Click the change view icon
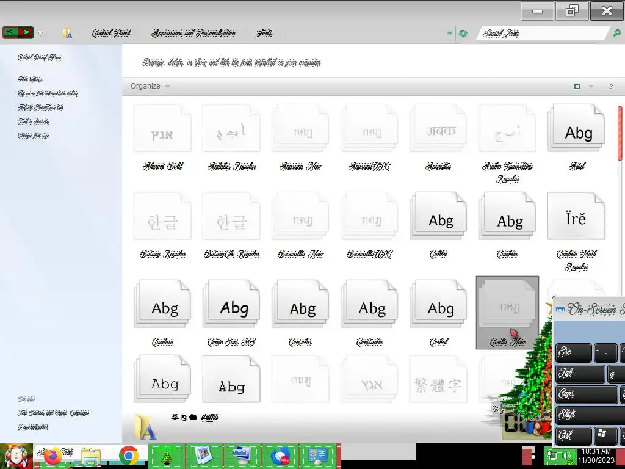This screenshot has height=469, width=625. pos(577,86)
